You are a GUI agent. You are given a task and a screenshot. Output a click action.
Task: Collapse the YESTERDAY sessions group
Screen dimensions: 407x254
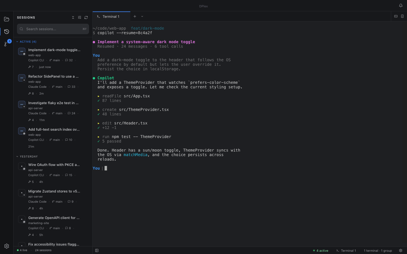point(27,157)
